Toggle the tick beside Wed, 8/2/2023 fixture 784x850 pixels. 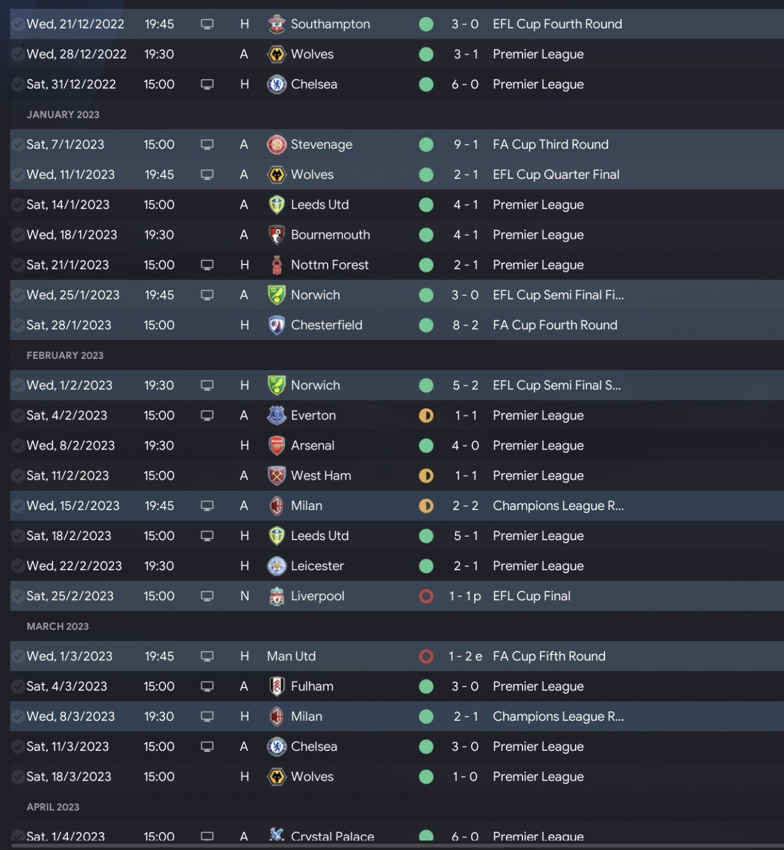[x=18, y=446]
